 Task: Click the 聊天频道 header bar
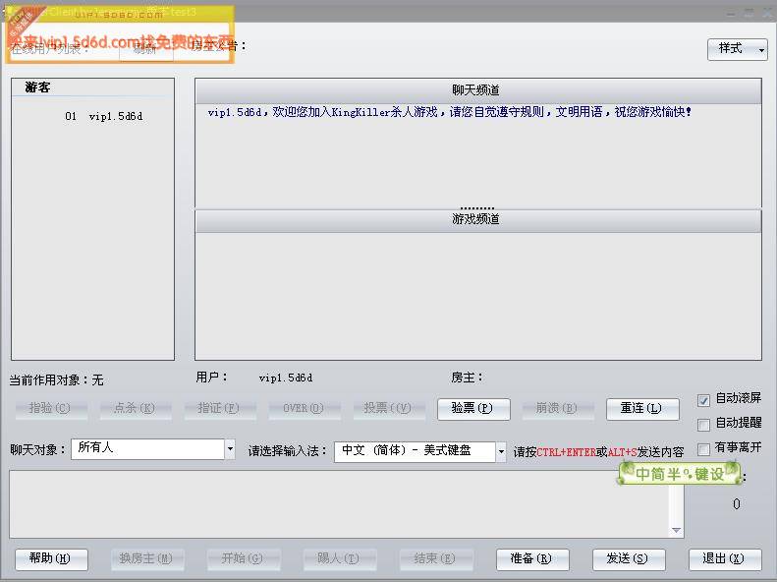pyautogui.click(x=477, y=91)
